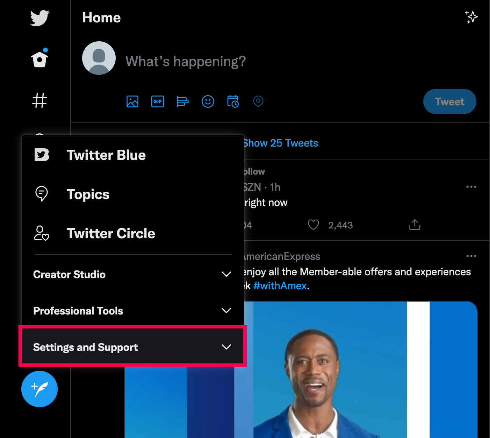The height and width of the screenshot is (438, 490).
Task: Click the #withAmex hashtag link
Action: point(280,286)
